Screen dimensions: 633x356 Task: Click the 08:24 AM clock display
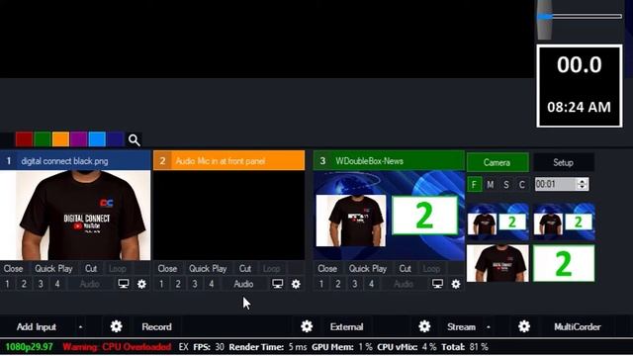pyautogui.click(x=580, y=108)
